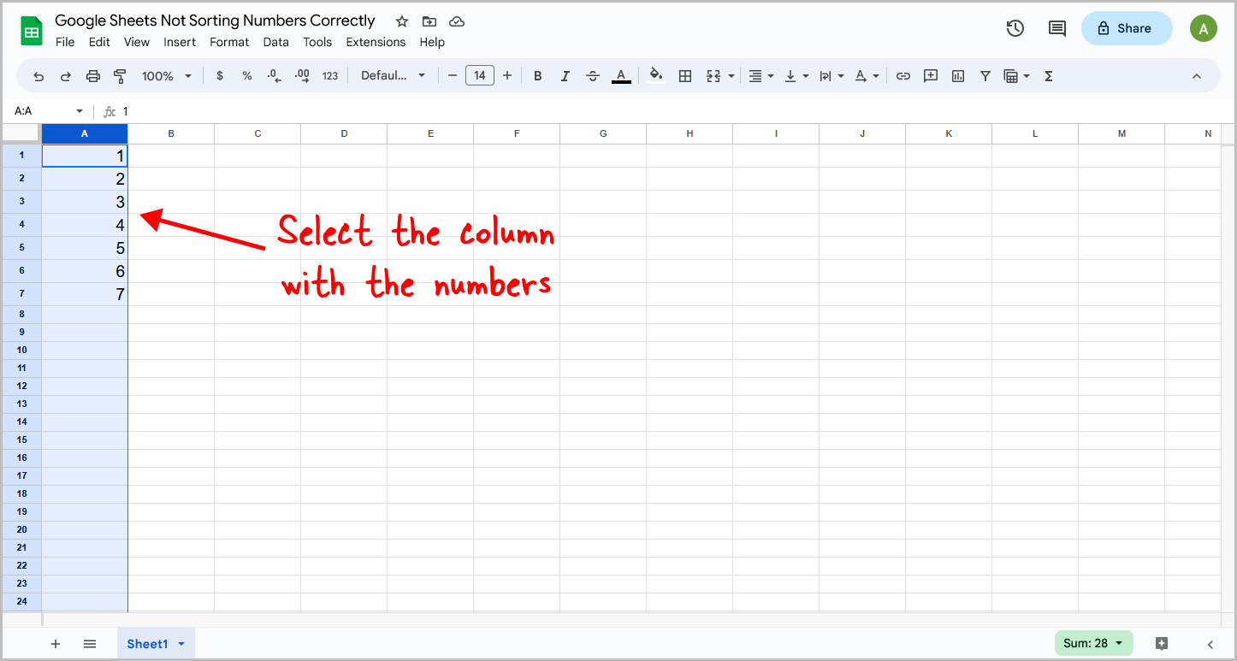This screenshot has height=661, width=1237.
Task: Open more number formats 123
Action: point(330,76)
